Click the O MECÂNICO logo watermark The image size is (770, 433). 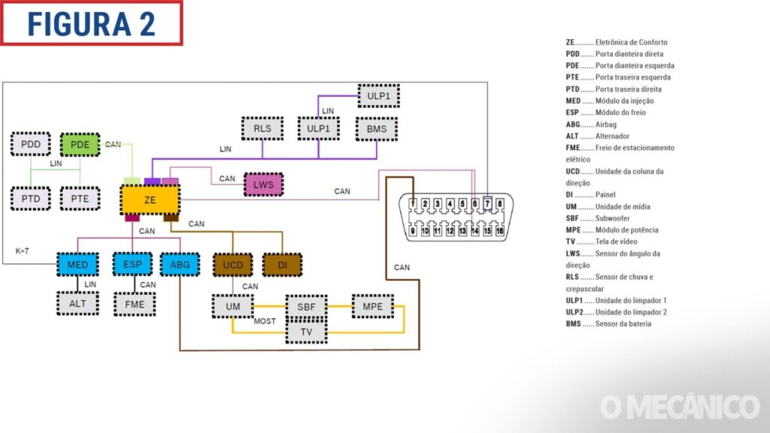click(679, 407)
